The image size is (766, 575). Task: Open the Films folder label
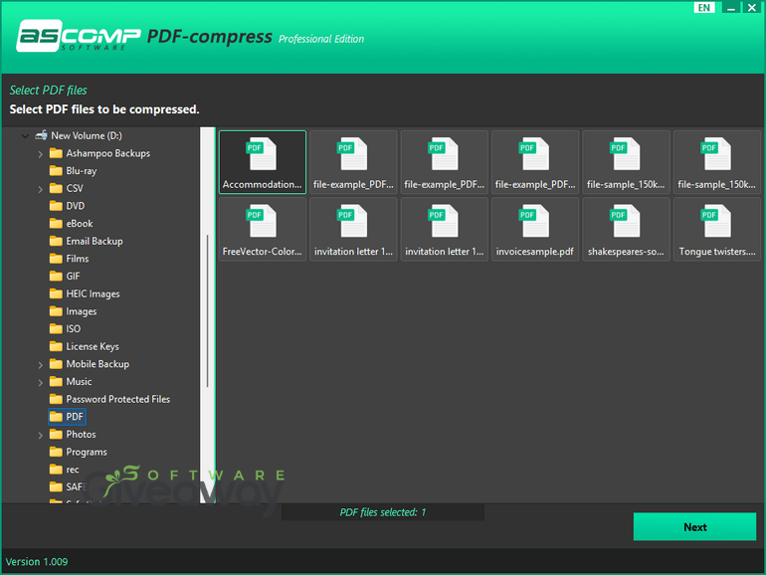[78, 259]
